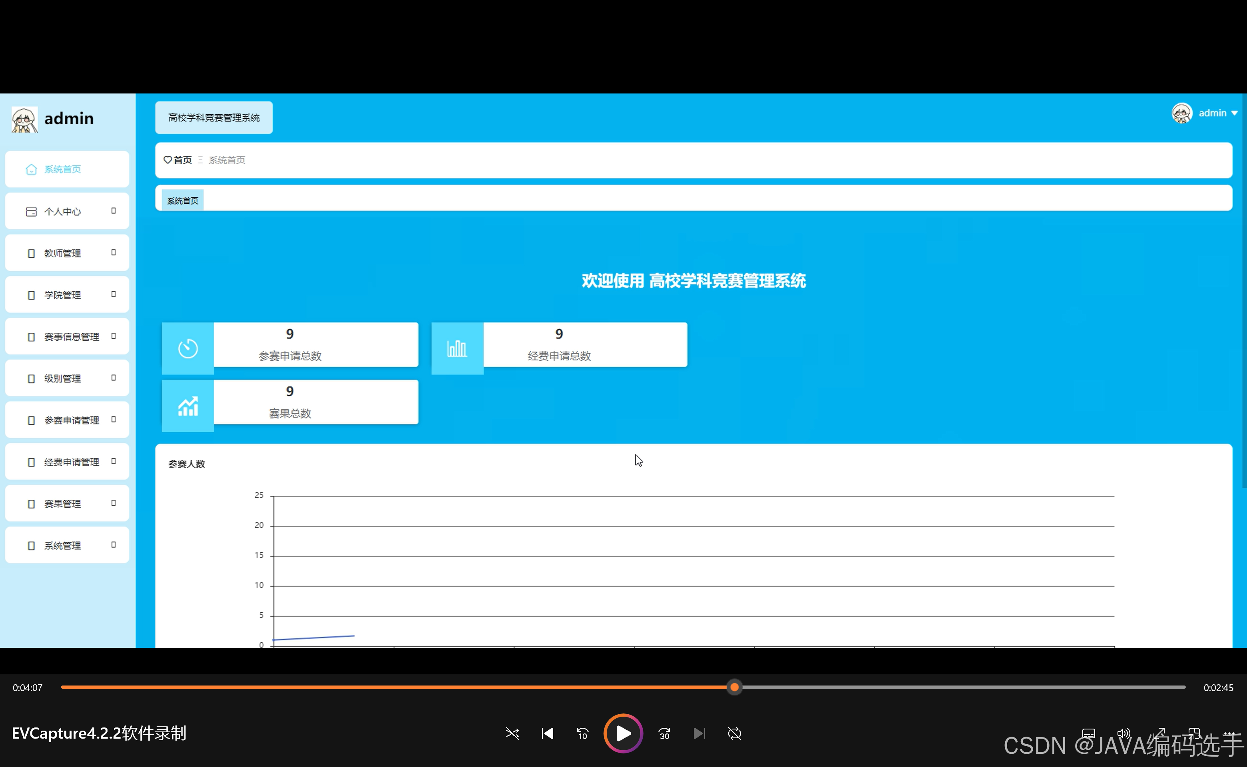Skip forward 30 seconds in the player
The height and width of the screenshot is (767, 1247).
(x=664, y=733)
